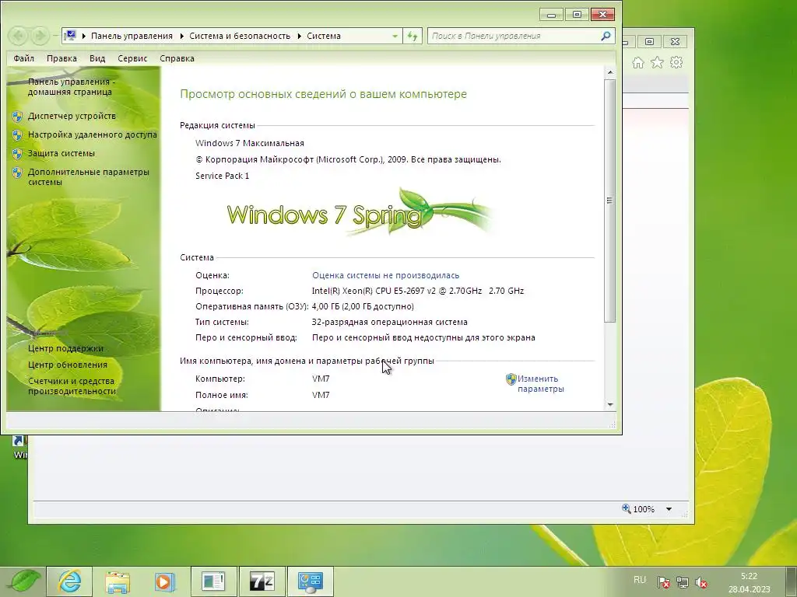Click 100% zoom level in browser status bar
This screenshot has width=797, height=597.
pyautogui.click(x=644, y=509)
